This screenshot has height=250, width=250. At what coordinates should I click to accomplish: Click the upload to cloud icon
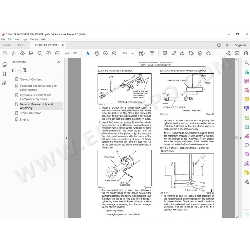tap(22, 53)
